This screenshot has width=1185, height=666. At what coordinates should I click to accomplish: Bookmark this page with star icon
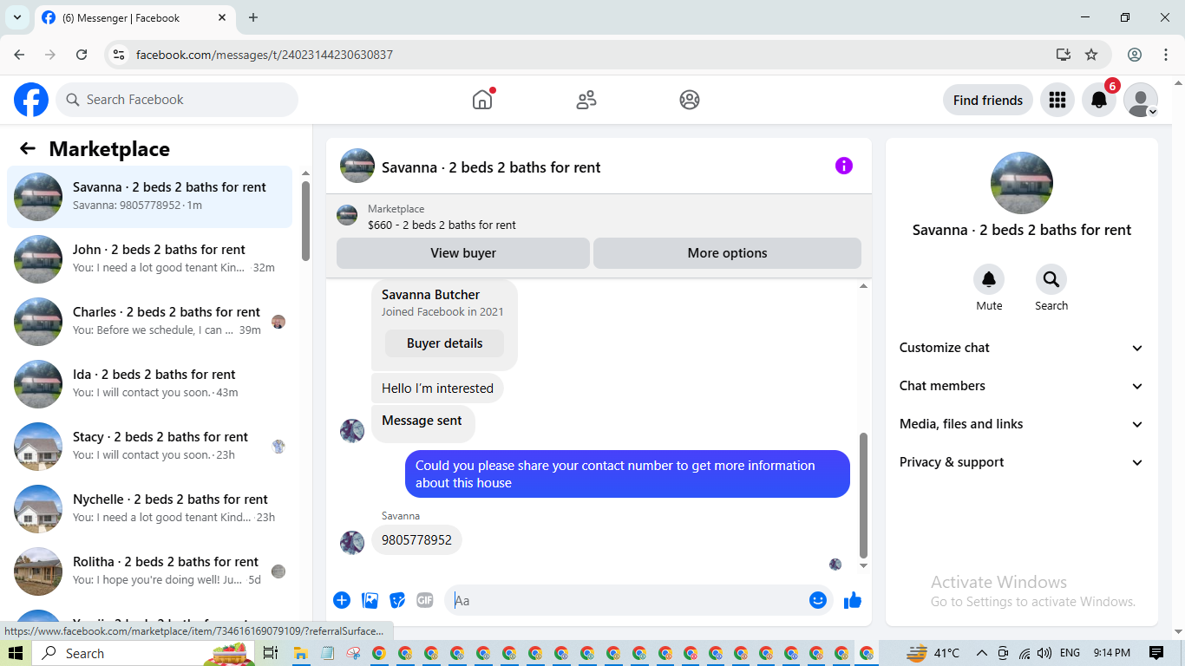pyautogui.click(x=1091, y=55)
